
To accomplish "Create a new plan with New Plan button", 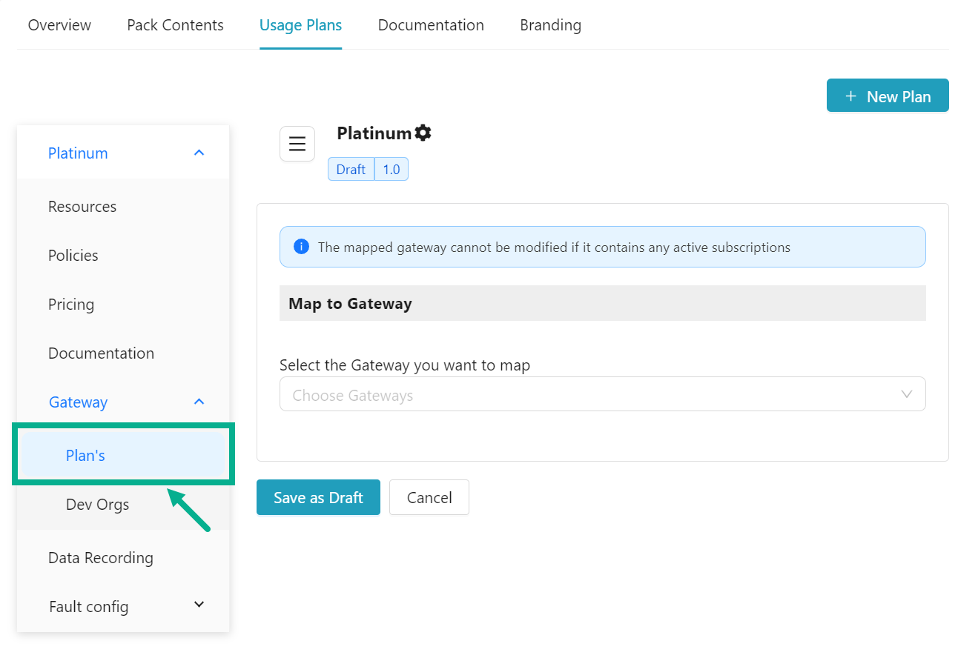I will click(x=888, y=96).
